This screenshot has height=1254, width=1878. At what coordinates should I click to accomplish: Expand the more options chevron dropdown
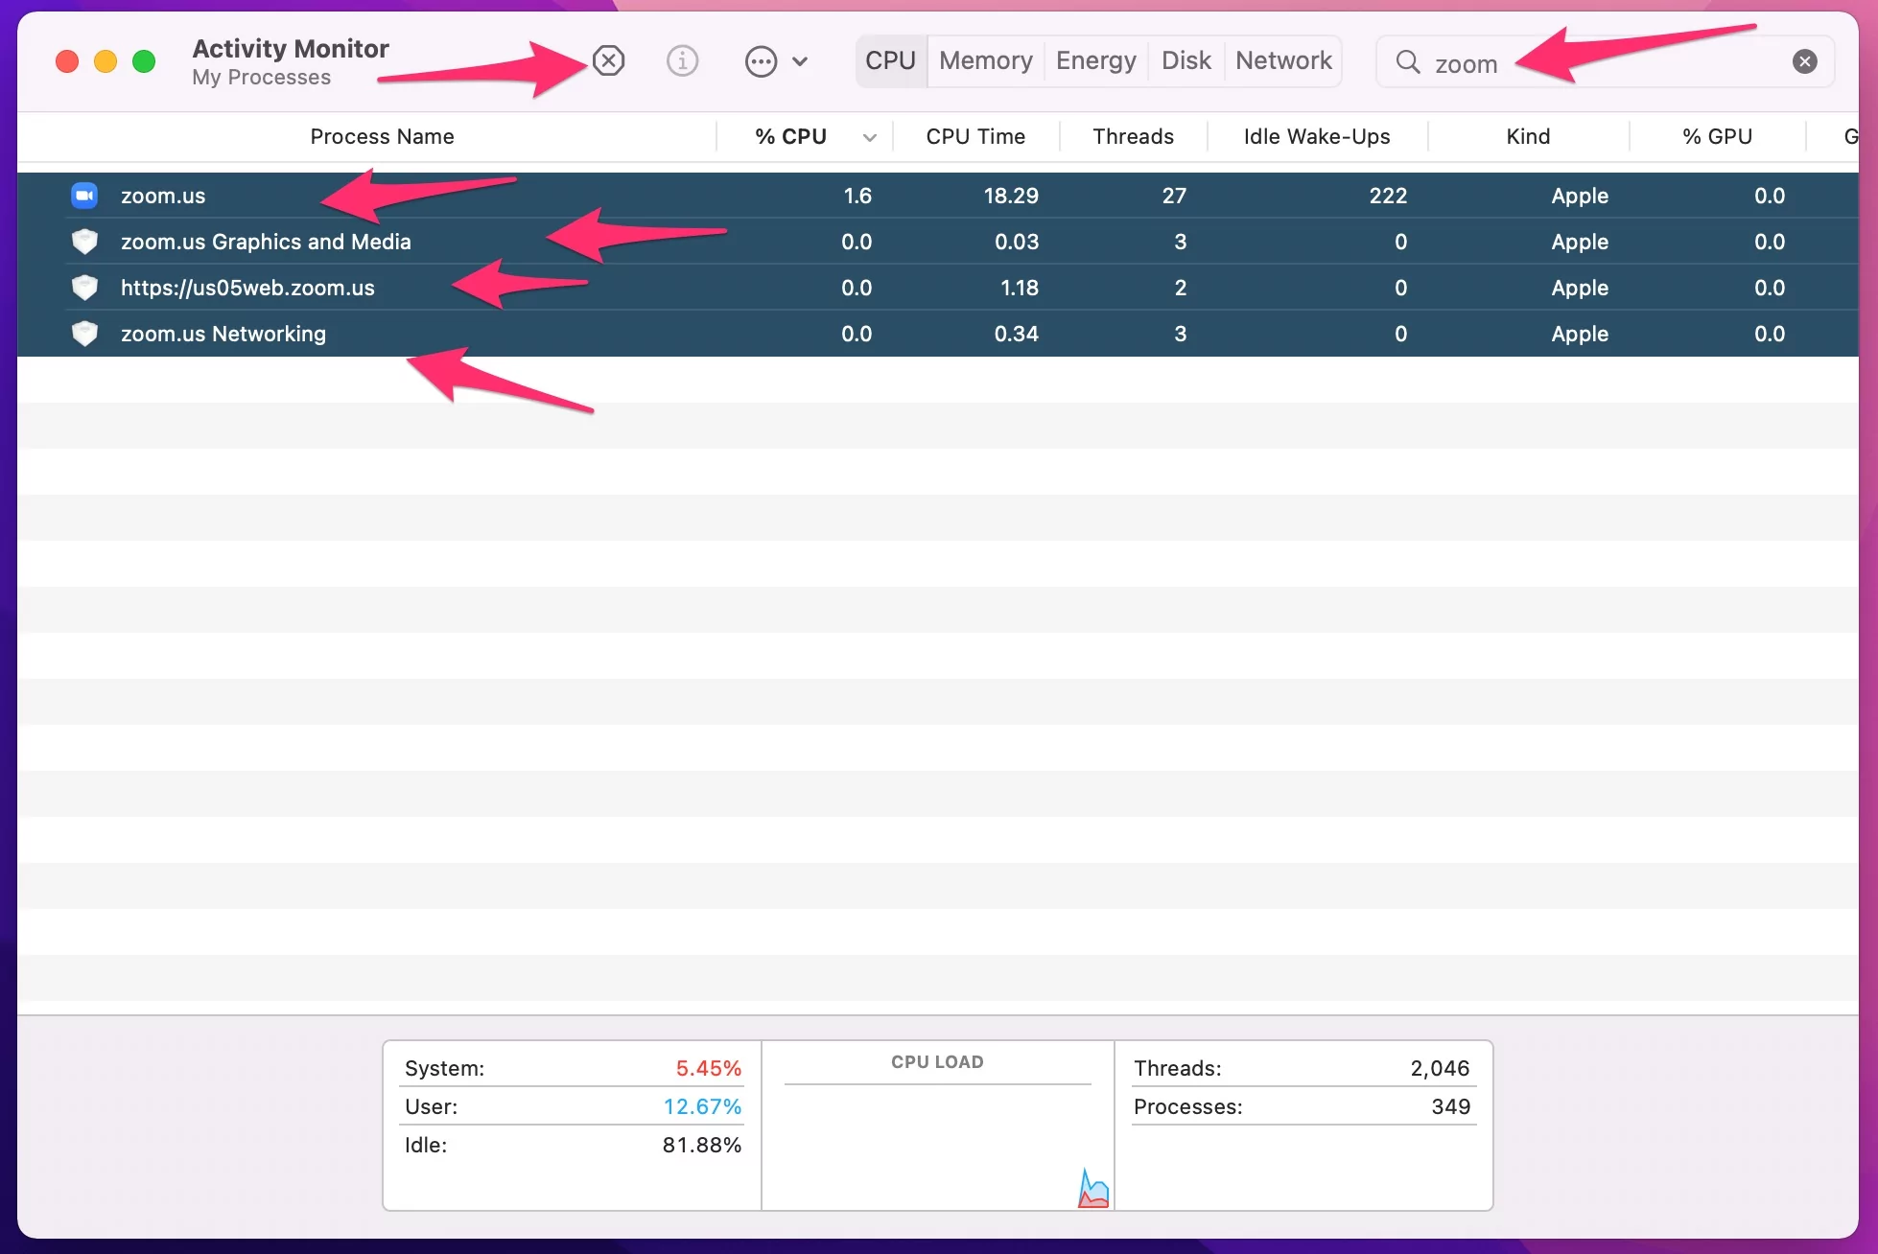[x=800, y=62]
